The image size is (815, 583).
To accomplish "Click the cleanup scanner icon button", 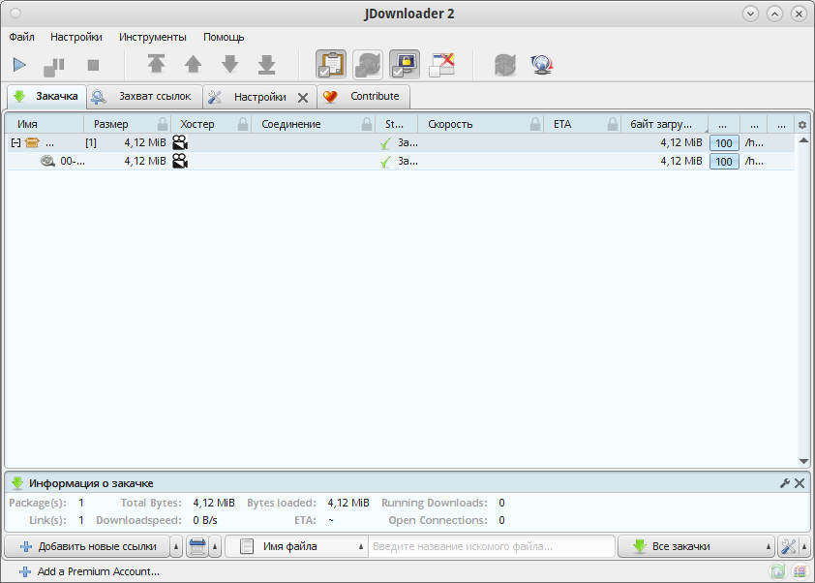I will click(197, 546).
